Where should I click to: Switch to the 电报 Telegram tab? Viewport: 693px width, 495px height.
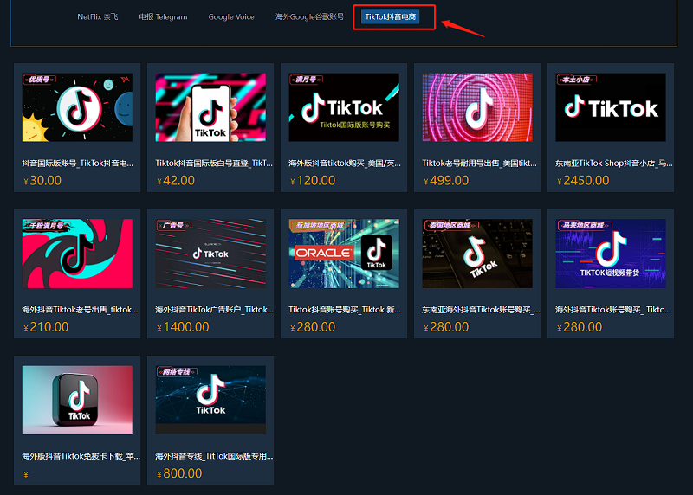click(x=163, y=16)
